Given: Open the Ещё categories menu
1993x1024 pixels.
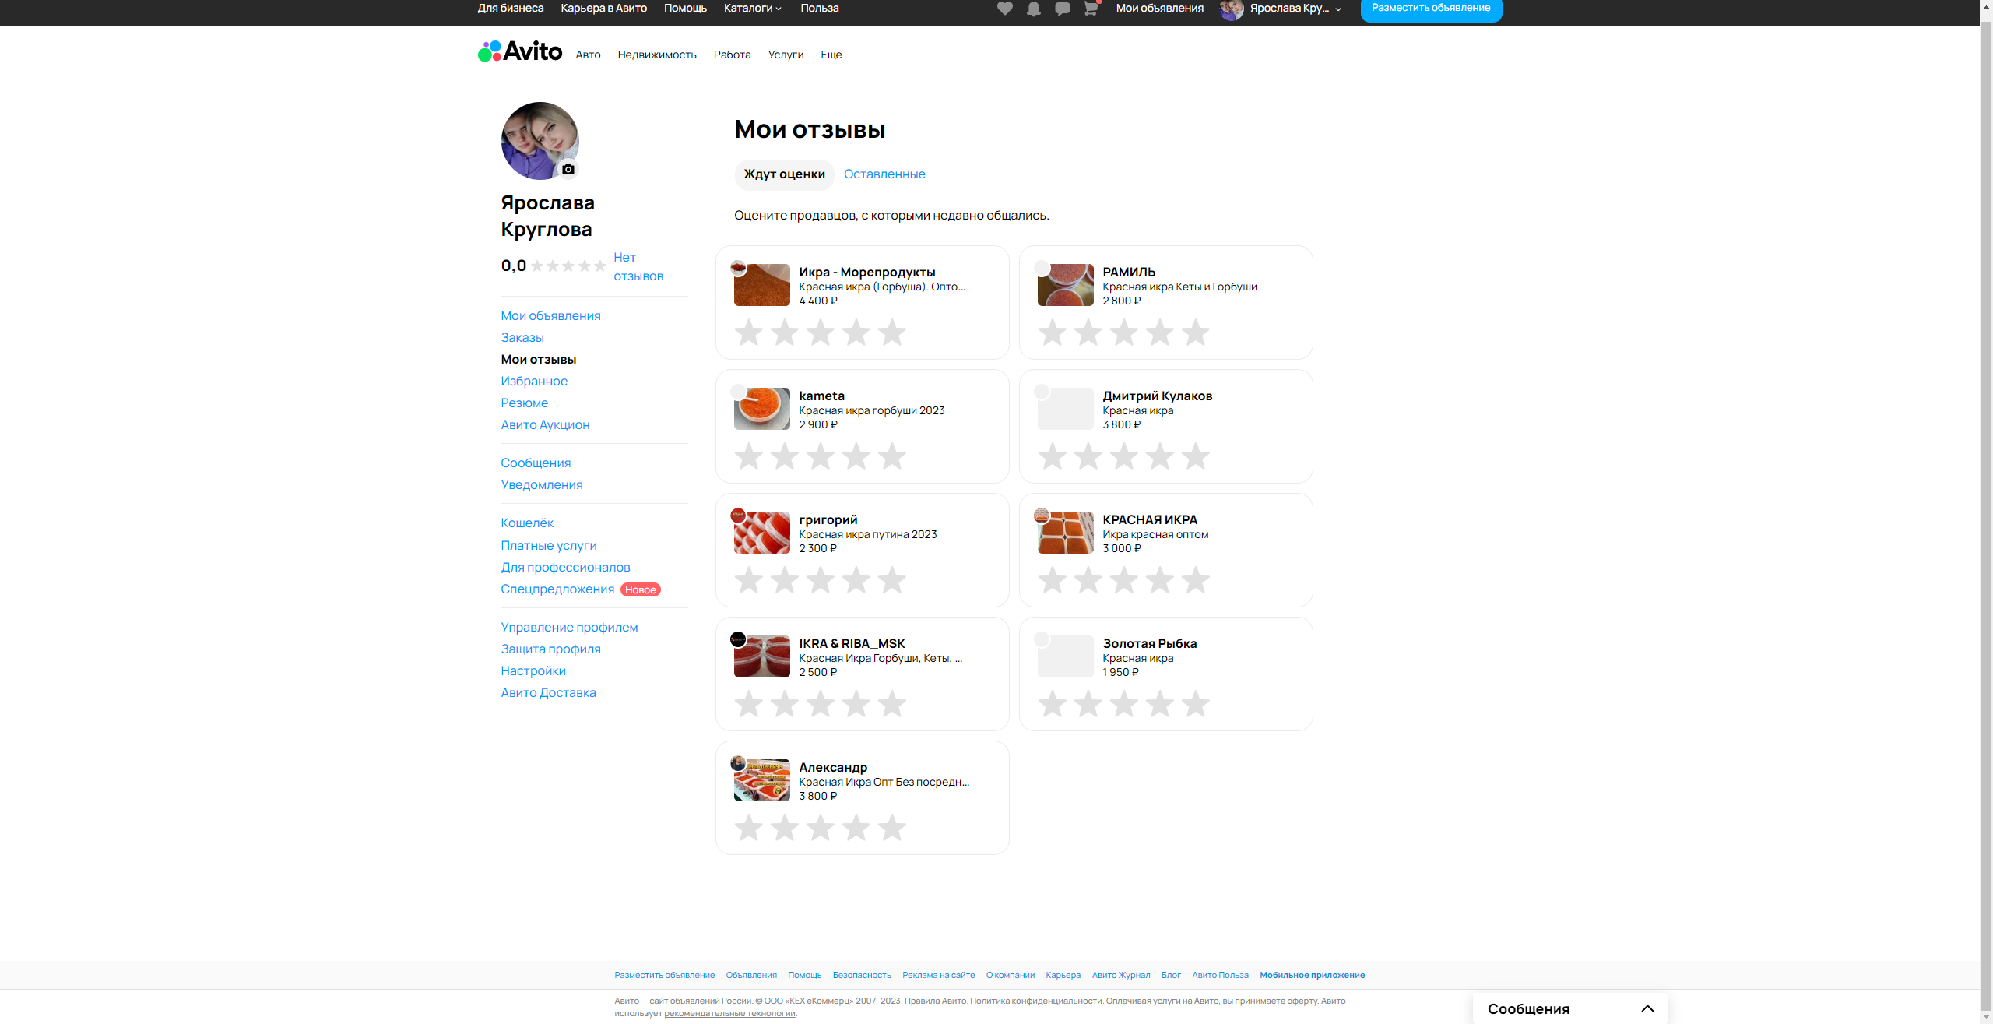Looking at the screenshot, I should tap(831, 55).
